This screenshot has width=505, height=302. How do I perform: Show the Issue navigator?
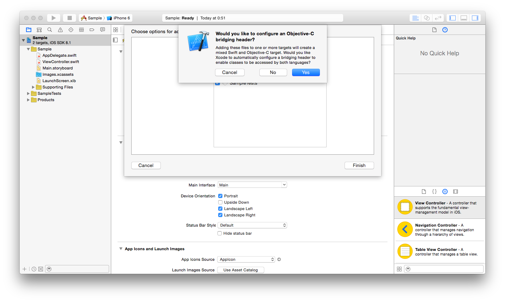tap(60, 30)
